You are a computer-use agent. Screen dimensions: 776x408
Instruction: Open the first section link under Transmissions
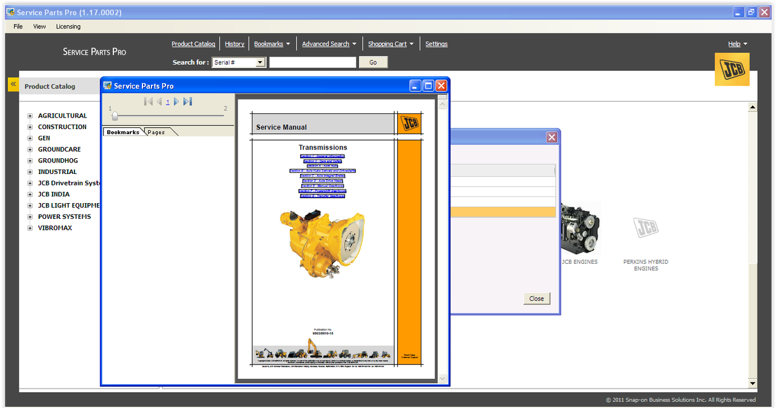323,156
